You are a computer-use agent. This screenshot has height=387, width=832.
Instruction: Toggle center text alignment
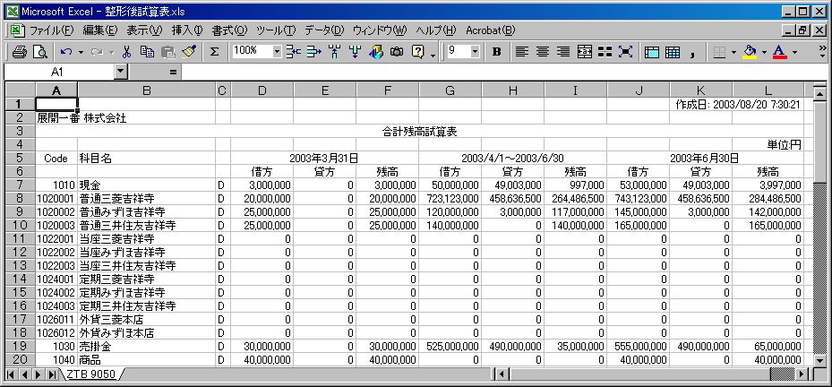pos(542,51)
